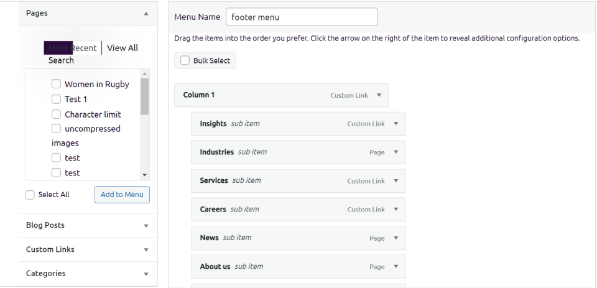597x288 pixels.
Task: Toggle the Select All checkbox
Action: (x=30, y=195)
